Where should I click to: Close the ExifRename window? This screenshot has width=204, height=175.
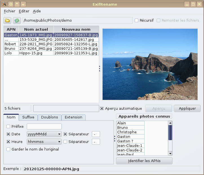pos(199,4)
